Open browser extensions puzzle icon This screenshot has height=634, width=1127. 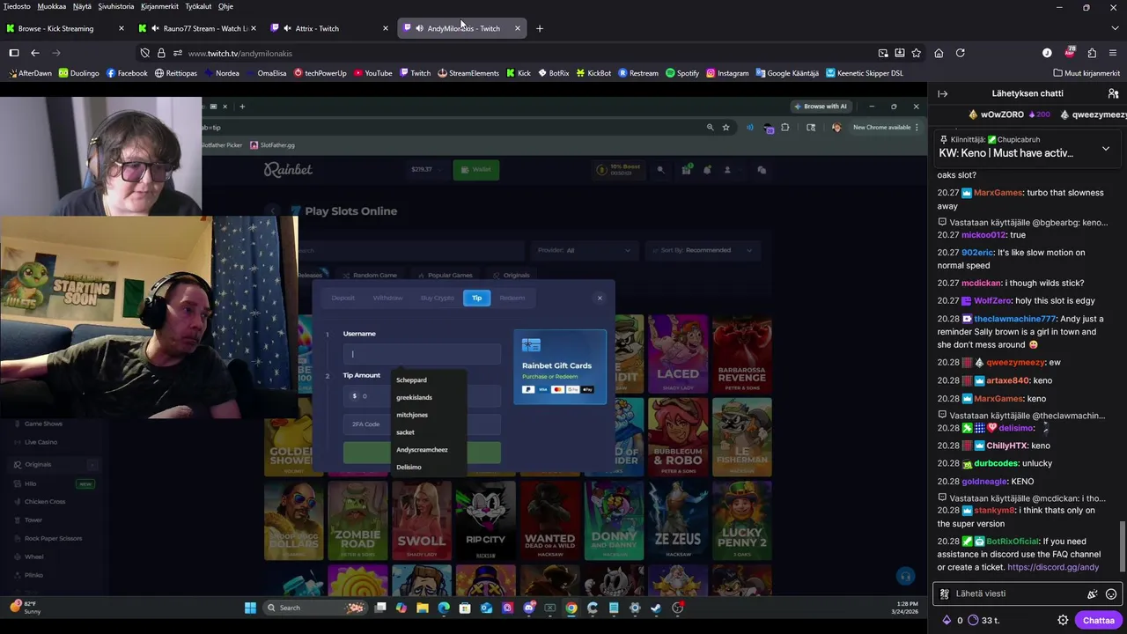[x=1092, y=53]
